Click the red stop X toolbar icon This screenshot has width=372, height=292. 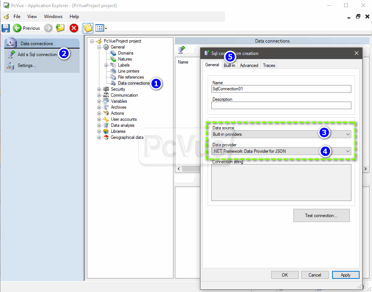[74, 28]
